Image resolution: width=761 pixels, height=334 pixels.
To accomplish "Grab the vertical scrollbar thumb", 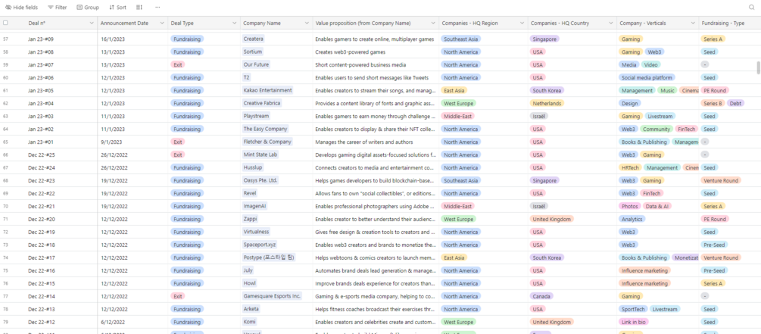I will [x=759, y=67].
